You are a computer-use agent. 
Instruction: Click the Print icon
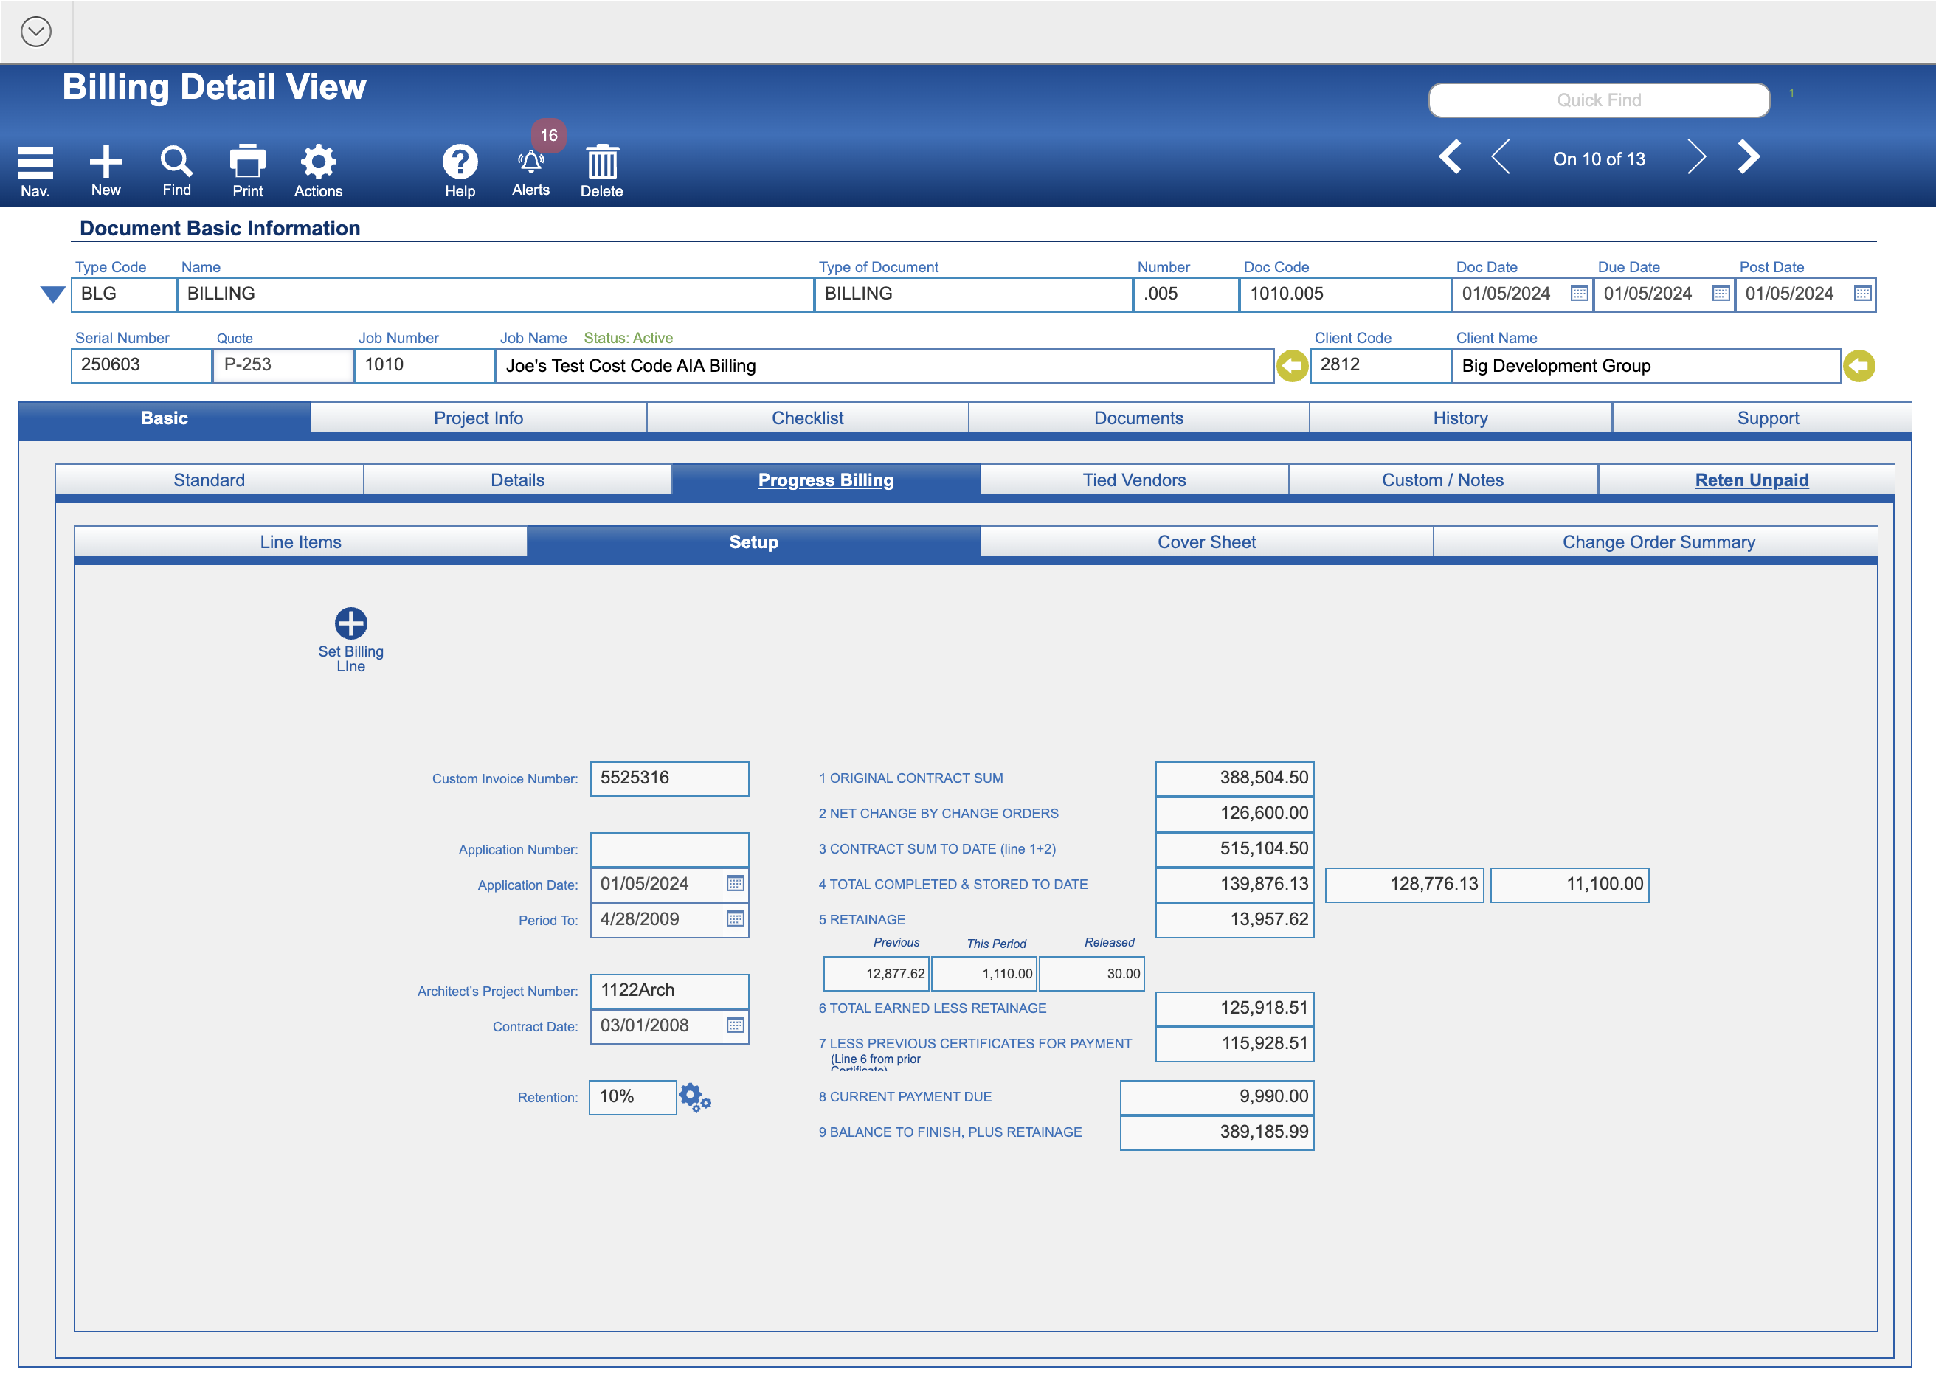(247, 161)
